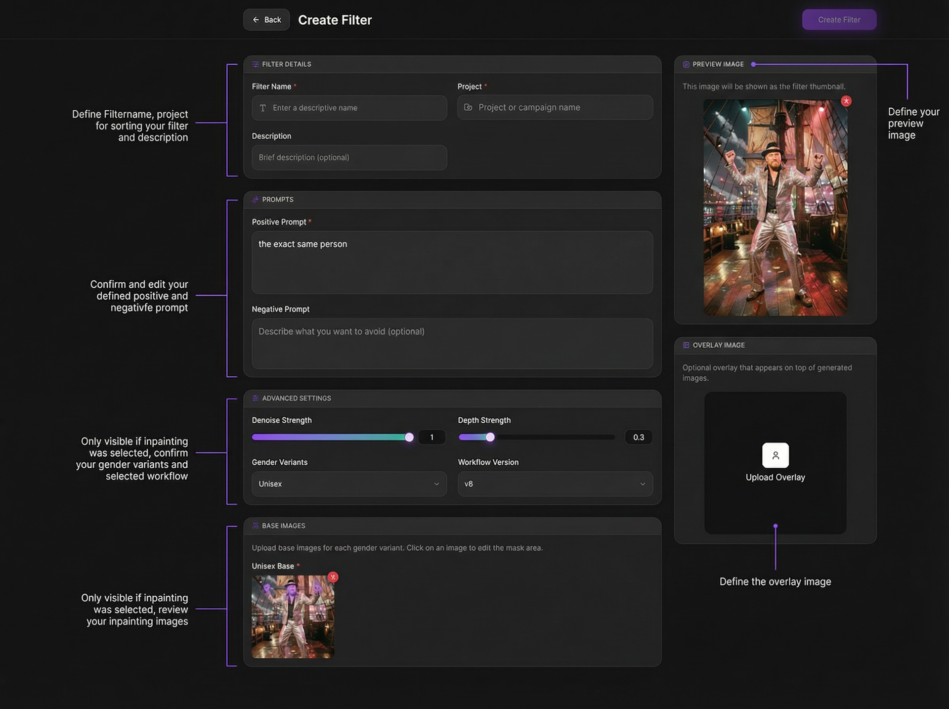This screenshot has height=709, width=949.
Task: Delete the Unisex Base image via red X
Action: [x=333, y=577]
